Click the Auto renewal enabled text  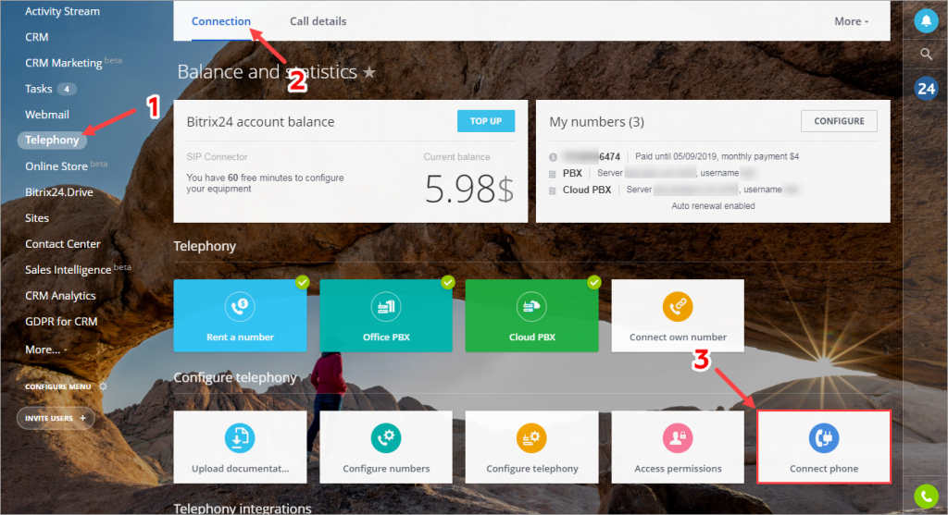[713, 206]
